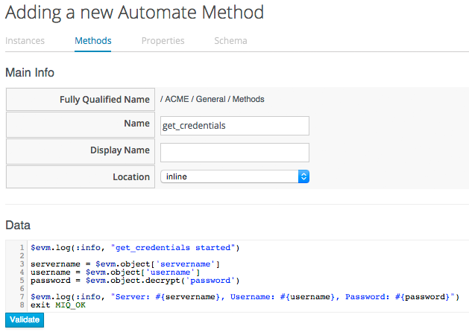The width and height of the screenshot is (469, 332).
Task: Open the Location dropdown set to inline
Action: click(234, 177)
